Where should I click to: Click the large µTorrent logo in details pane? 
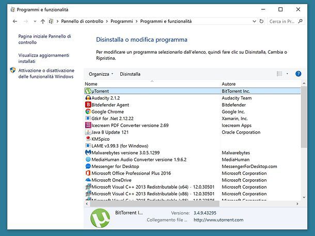[x=100, y=218]
